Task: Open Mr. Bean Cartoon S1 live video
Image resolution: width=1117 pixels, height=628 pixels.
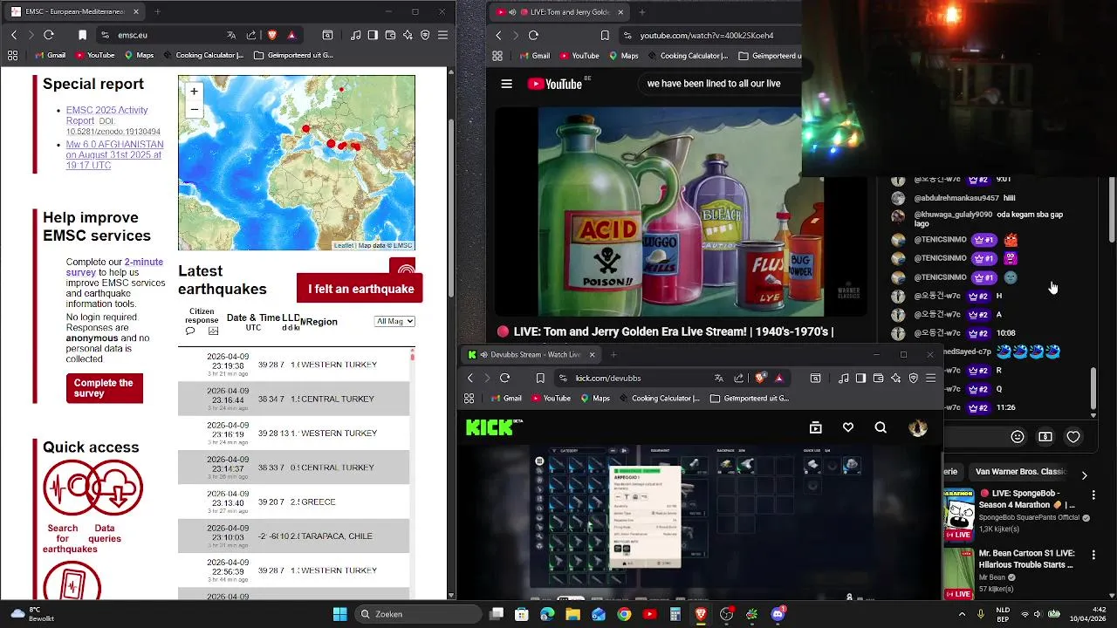Action: pos(1027,559)
